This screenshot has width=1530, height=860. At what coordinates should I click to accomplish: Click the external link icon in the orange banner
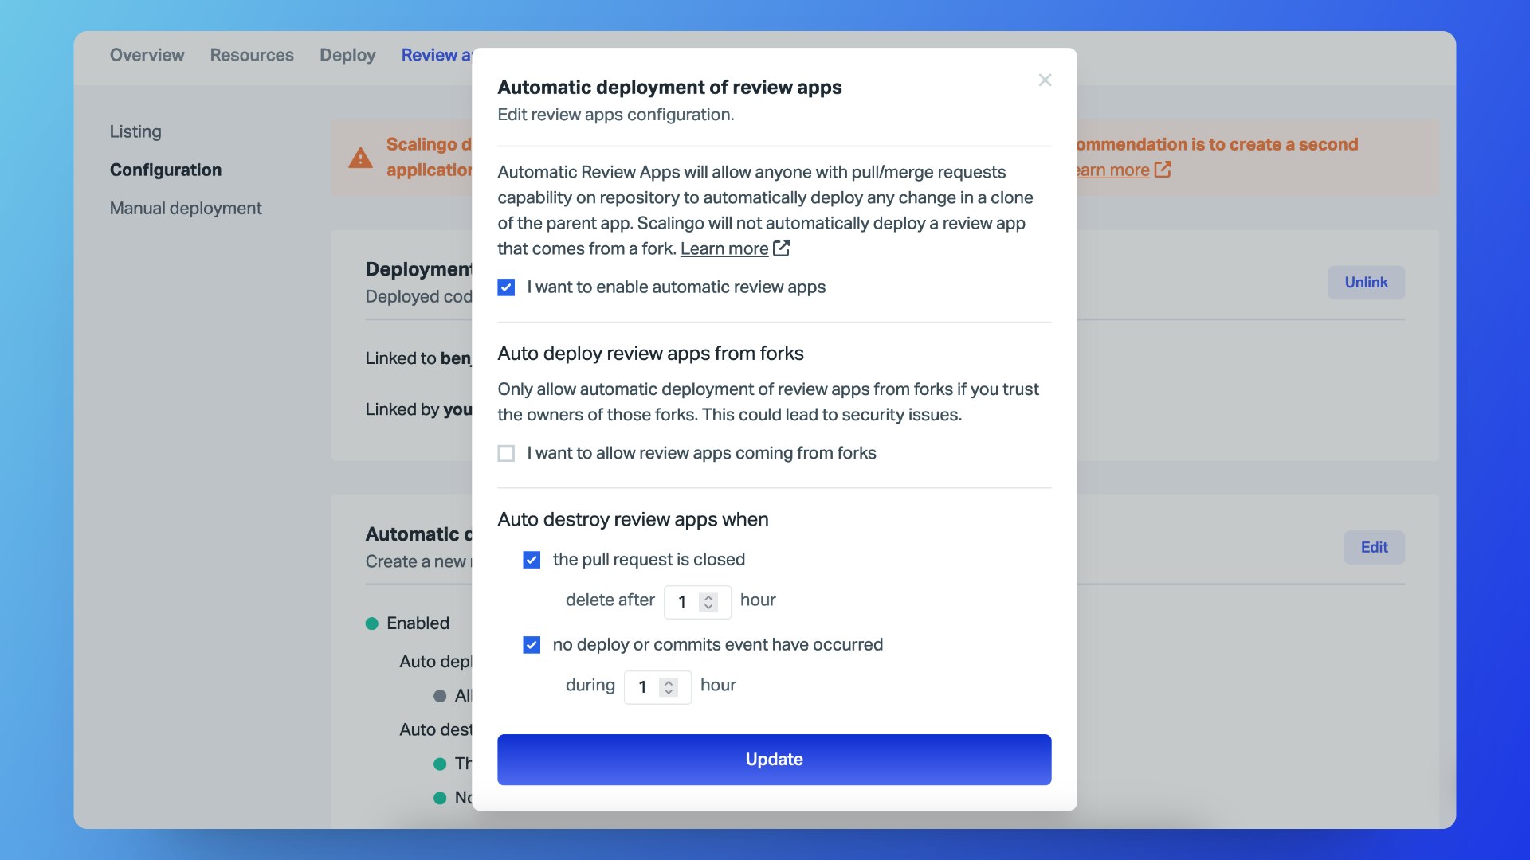pyautogui.click(x=1163, y=170)
